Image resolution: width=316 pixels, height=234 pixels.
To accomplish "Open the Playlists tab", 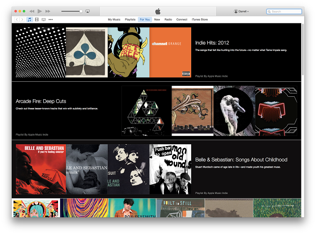I will (130, 20).
